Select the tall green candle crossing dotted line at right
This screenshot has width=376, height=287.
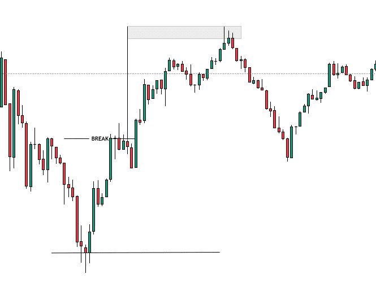329,75
